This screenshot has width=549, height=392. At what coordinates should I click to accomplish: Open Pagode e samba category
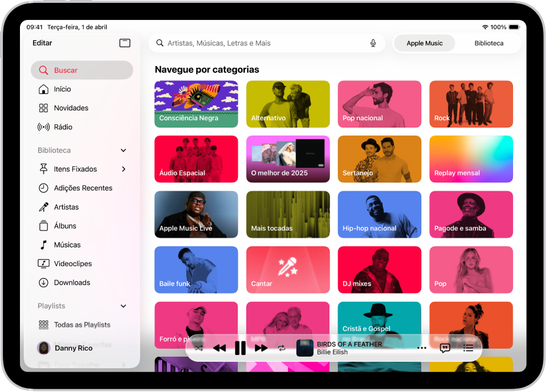471,214
